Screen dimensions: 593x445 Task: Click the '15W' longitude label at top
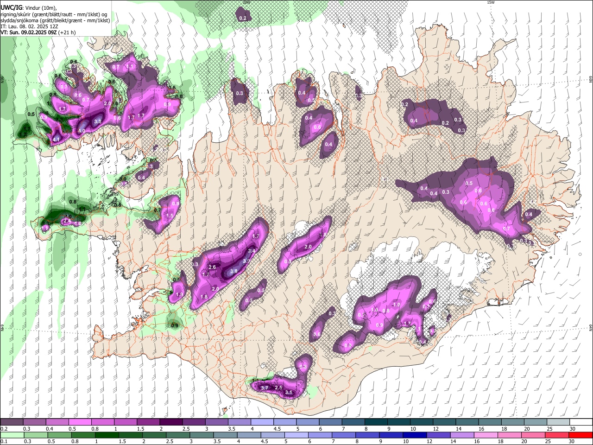(x=491, y=2)
